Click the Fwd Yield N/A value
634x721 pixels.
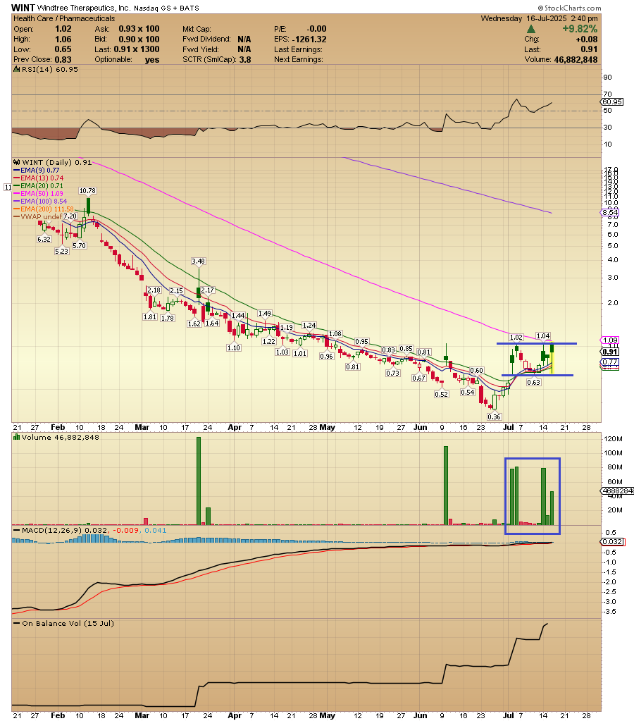(x=244, y=49)
